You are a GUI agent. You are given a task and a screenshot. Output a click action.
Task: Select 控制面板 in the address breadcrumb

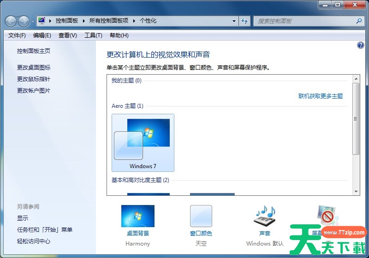pos(66,21)
